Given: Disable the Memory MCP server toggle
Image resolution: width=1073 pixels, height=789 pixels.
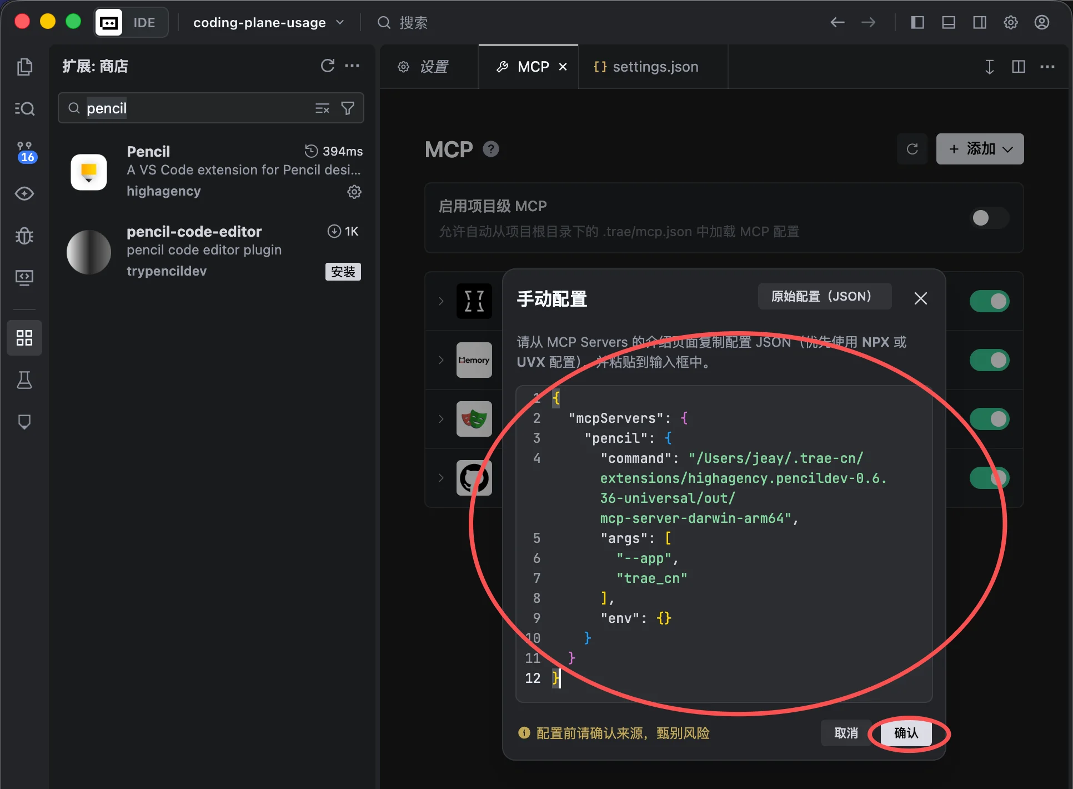Looking at the screenshot, I should click(x=989, y=360).
